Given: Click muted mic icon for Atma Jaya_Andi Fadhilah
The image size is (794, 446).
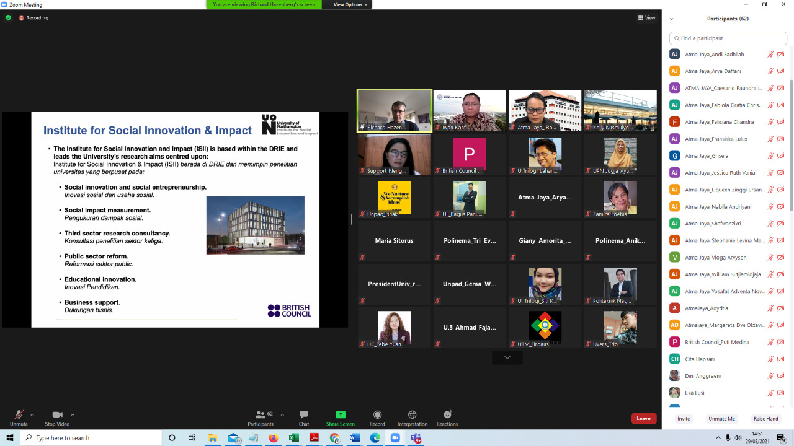Looking at the screenshot, I should point(771,54).
